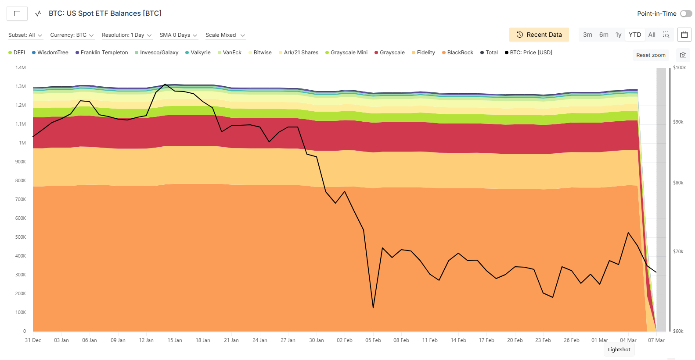The width and height of the screenshot is (695, 360).
Task: Open the Subset: All dropdown
Action: point(25,35)
